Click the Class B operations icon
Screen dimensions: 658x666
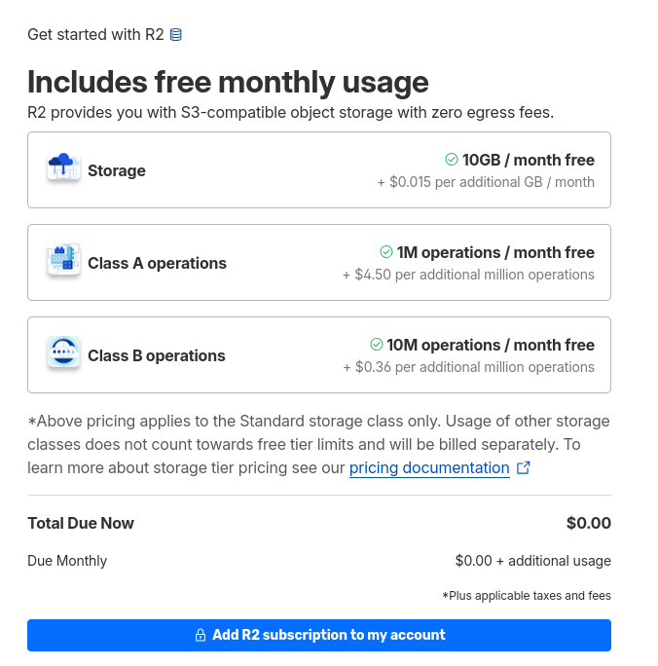63,353
